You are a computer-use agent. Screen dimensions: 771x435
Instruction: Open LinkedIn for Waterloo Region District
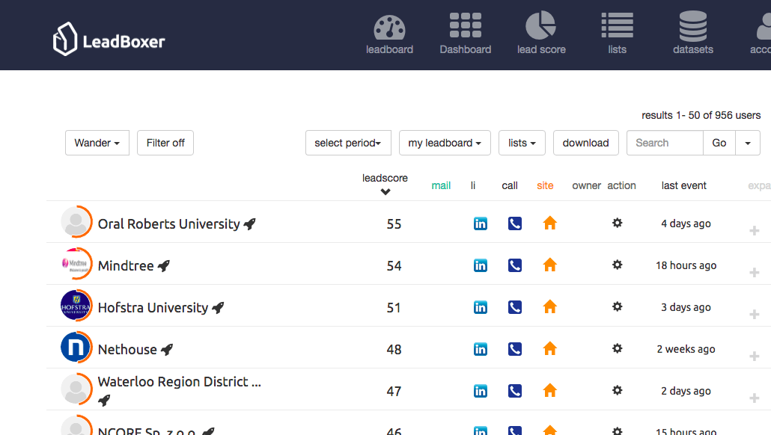(481, 391)
